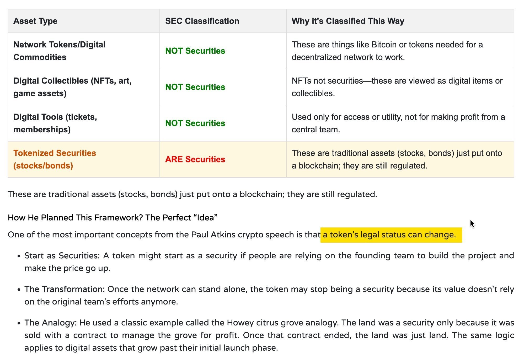Click the red "ARE Securities" label
The height and width of the screenshot is (359, 524).
click(195, 159)
